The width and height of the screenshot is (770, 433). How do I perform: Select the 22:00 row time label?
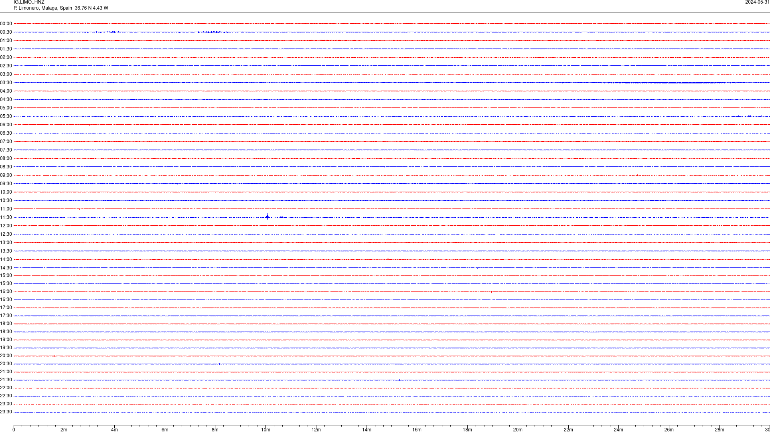click(x=6, y=388)
